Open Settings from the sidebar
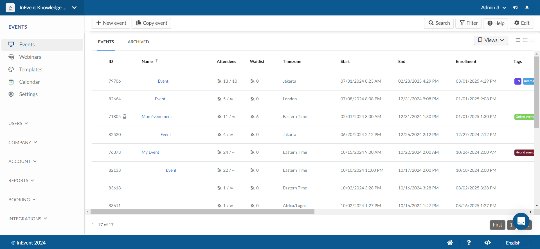The width and height of the screenshot is (540, 249). pos(28,94)
